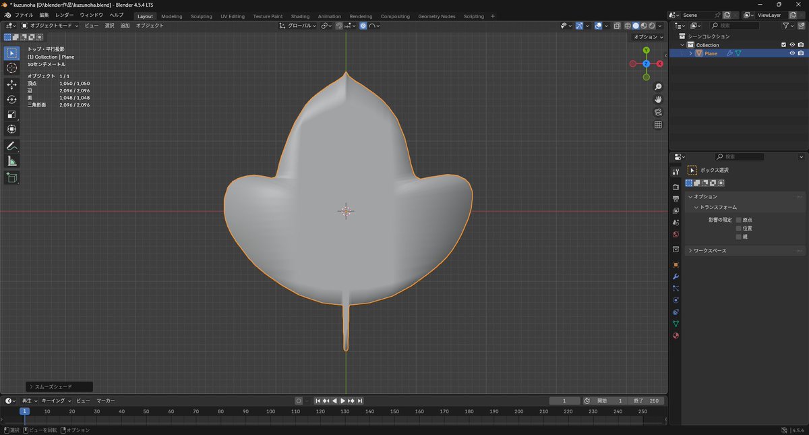Switch to the Sculpting workspace tab
Screen dimensions: 809x435
(201, 16)
